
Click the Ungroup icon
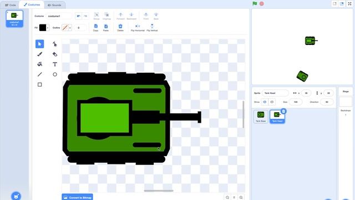106,16
